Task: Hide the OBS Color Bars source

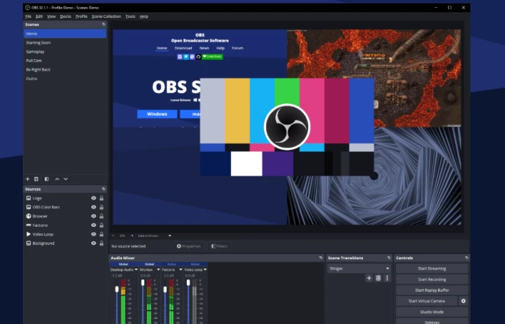Action: point(94,207)
